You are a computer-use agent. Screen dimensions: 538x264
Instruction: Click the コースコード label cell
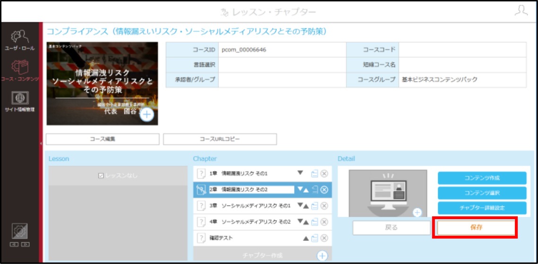373,49
